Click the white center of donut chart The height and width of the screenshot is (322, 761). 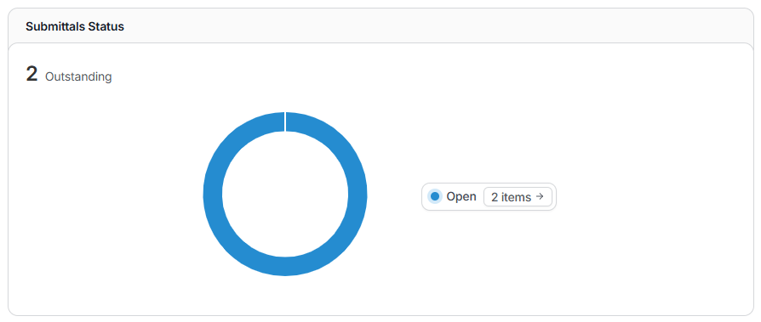point(285,194)
